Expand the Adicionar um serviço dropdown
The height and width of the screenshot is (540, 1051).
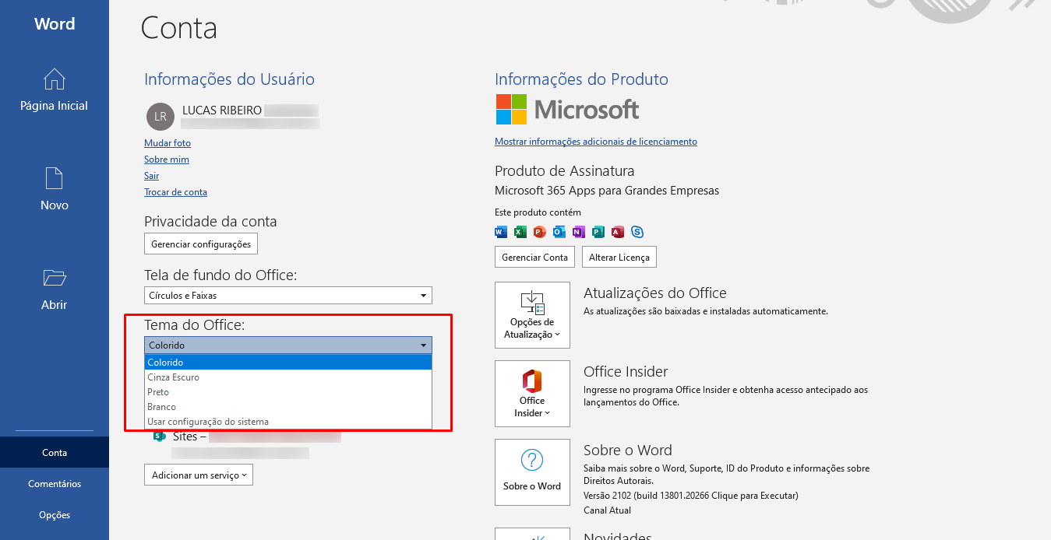click(x=199, y=475)
